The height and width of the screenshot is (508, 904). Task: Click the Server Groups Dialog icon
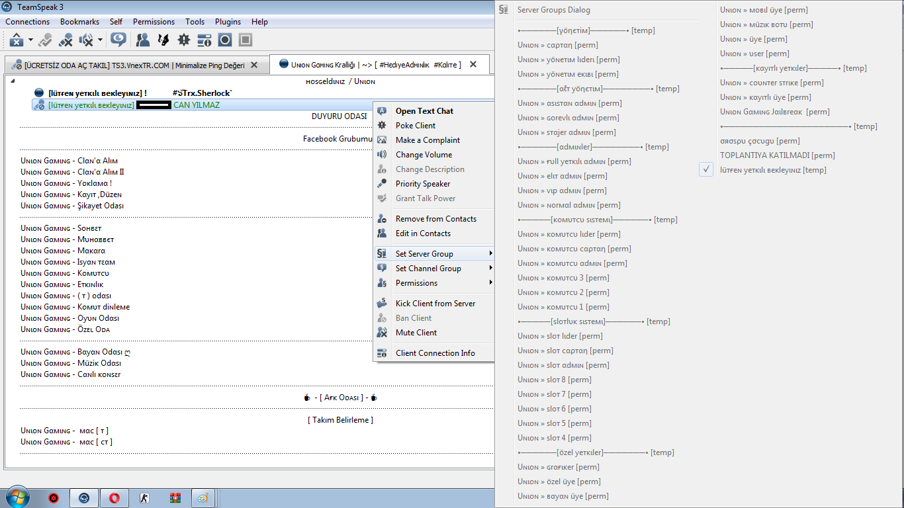click(x=504, y=10)
